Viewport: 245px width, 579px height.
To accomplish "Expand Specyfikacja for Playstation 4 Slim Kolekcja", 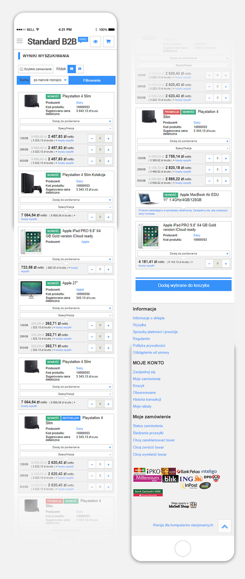I will [x=66, y=207].
